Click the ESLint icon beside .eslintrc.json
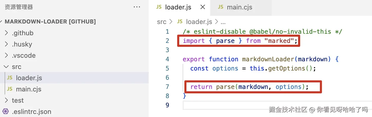372x117 pixels. [x=5, y=112]
